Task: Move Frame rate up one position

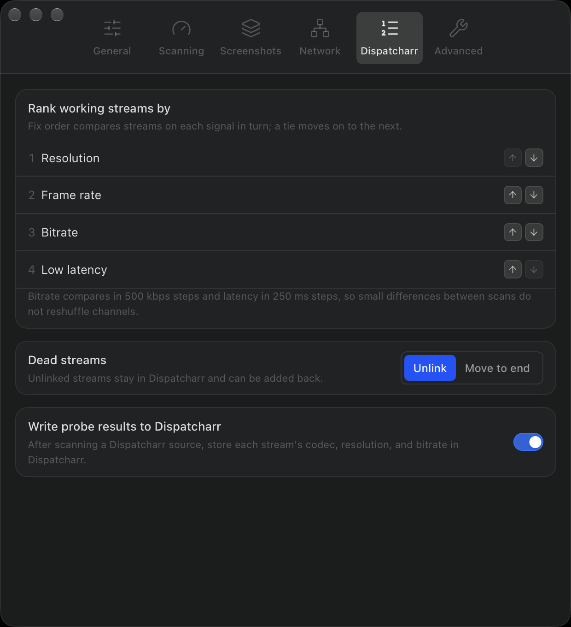Action: (513, 195)
